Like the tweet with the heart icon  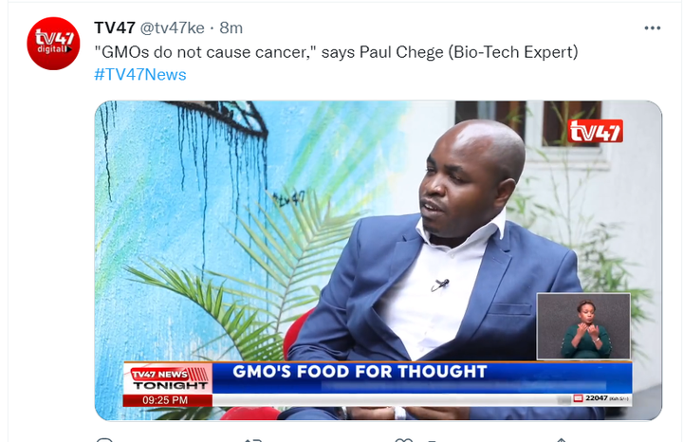point(403,440)
